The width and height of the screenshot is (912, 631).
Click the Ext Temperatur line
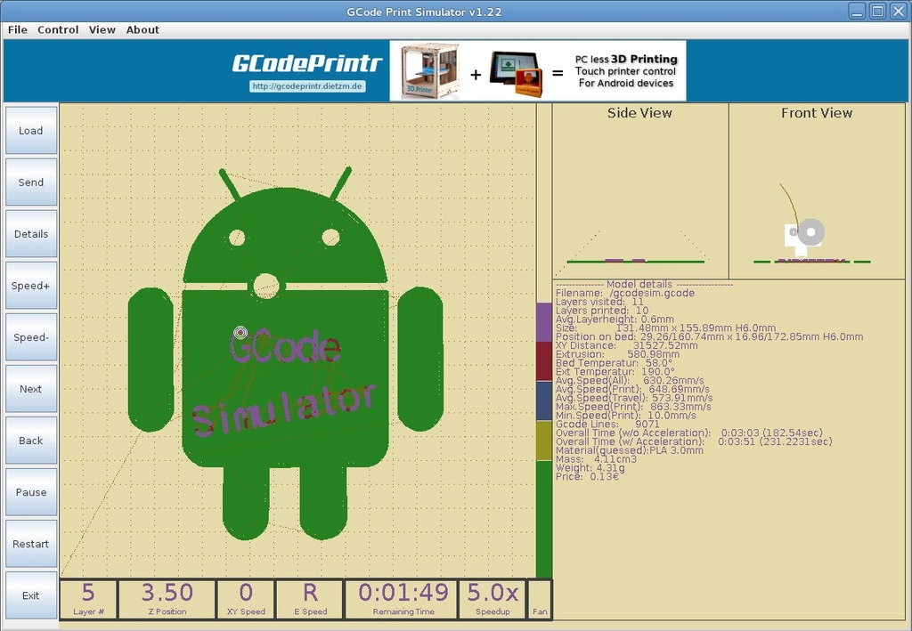(615, 371)
